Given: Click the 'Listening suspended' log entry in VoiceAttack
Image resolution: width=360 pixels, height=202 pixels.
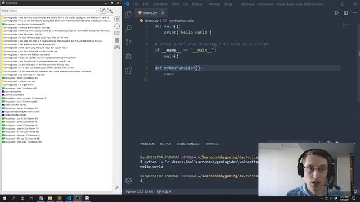Looking at the screenshot, I should click(13, 95).
